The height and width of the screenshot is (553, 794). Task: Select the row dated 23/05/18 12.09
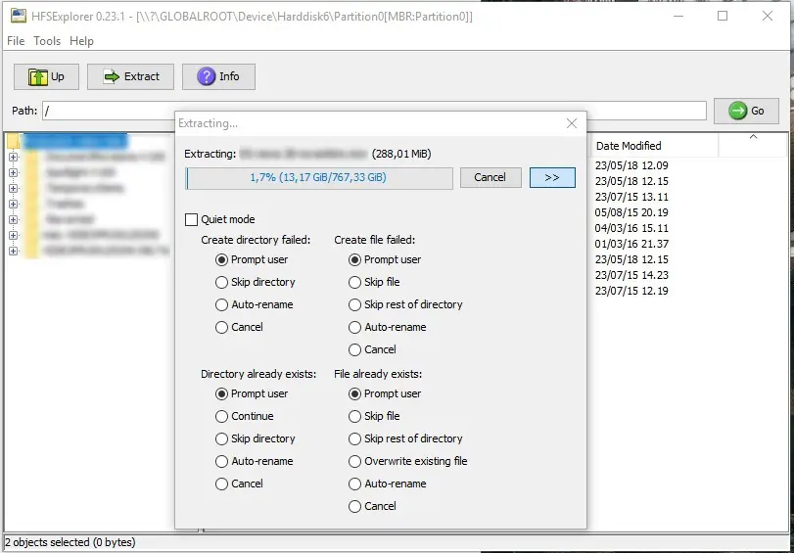631,165
